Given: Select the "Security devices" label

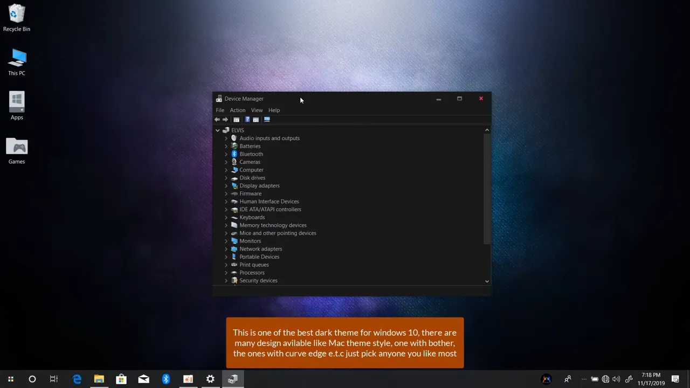Looking at the screenshot, I should 258,281.
